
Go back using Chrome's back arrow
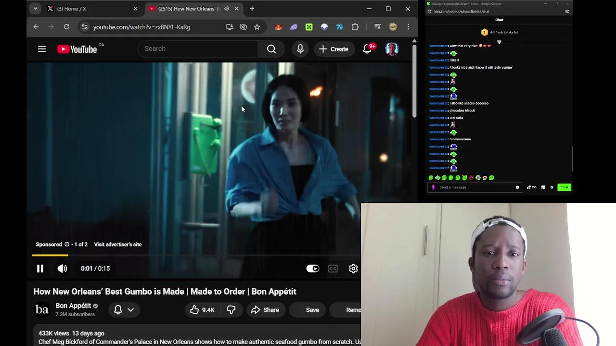[x=36, y=27]
